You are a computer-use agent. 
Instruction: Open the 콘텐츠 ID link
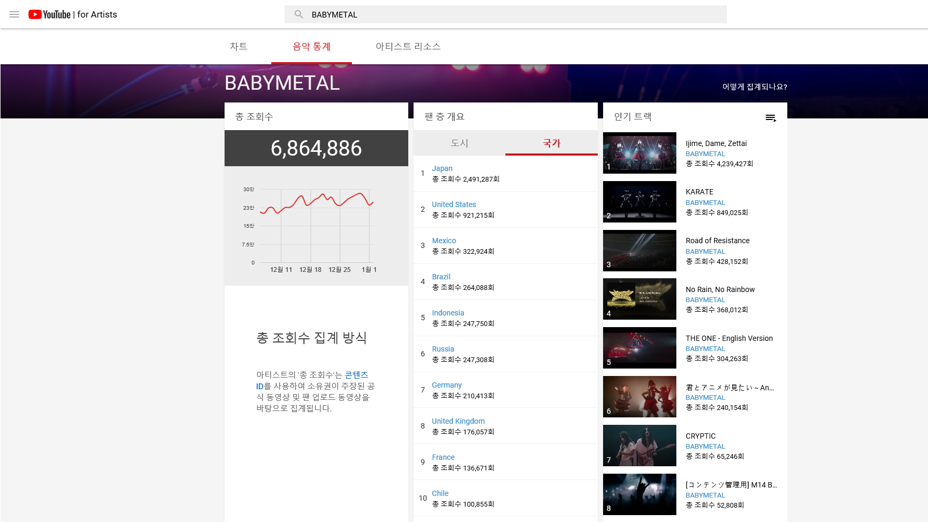[x=356, y=375]
